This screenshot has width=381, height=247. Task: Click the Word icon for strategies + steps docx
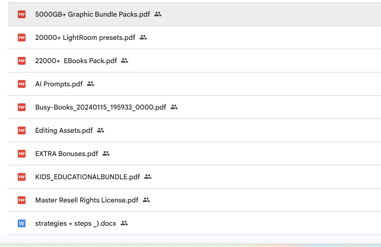coord(22,223)
